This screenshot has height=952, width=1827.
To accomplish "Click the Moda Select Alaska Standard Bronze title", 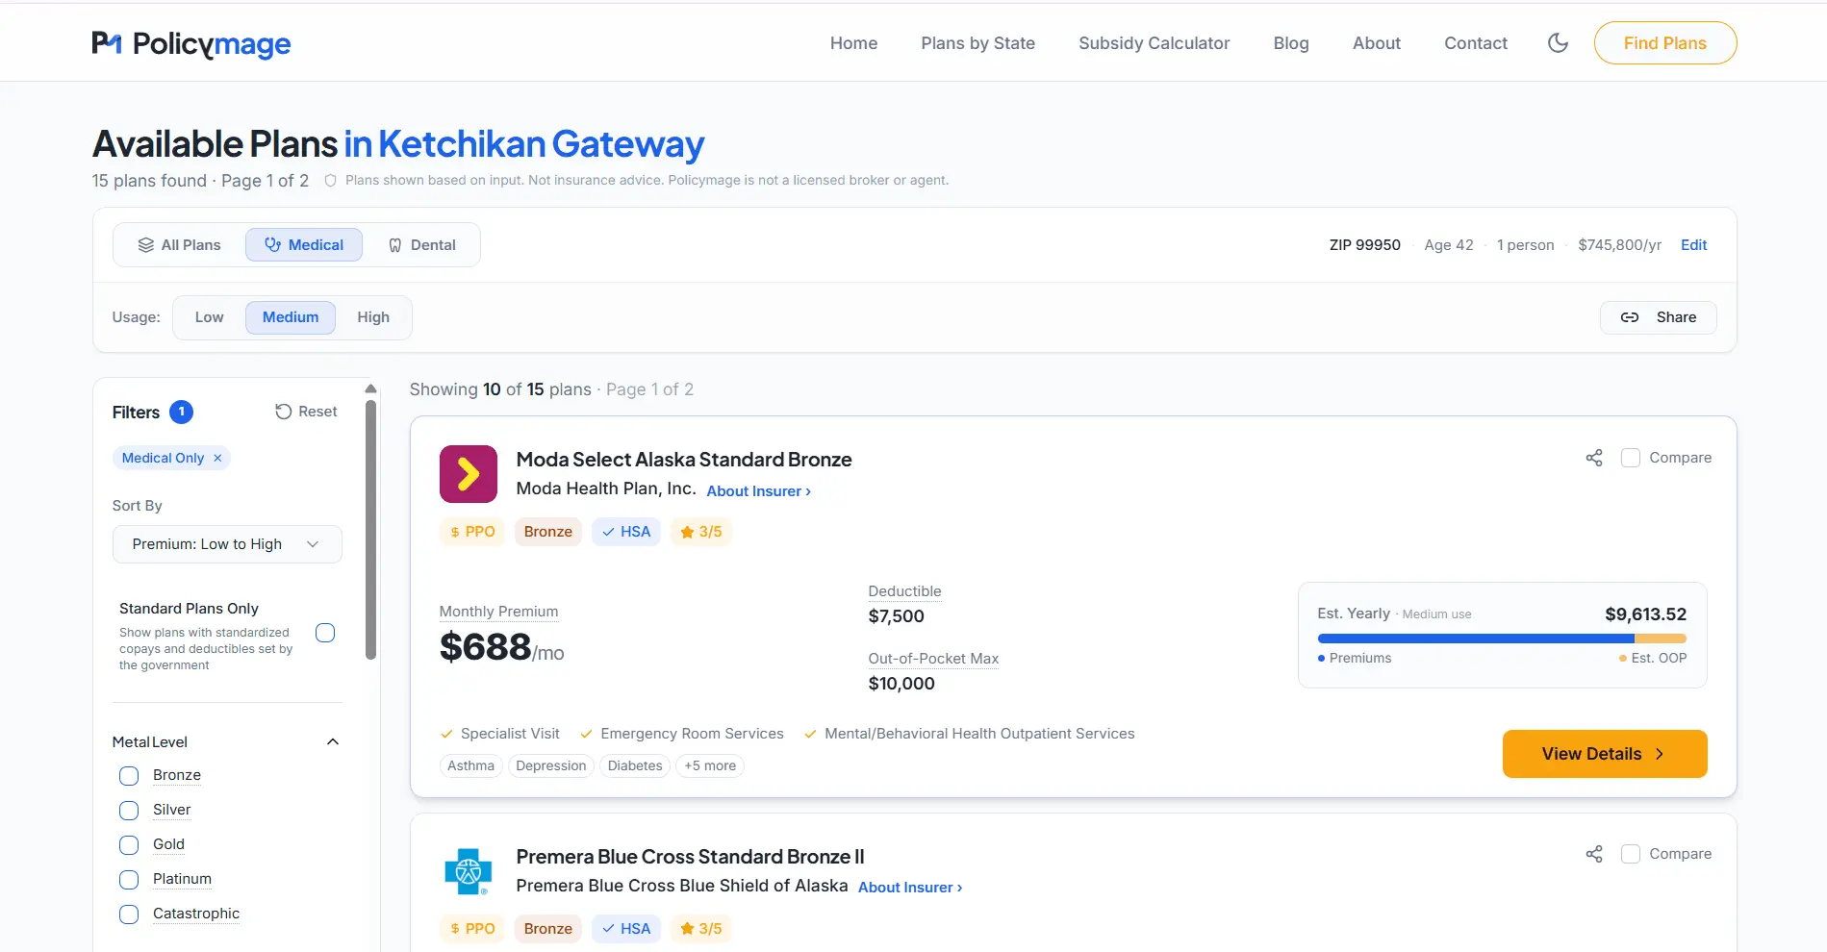I will click(684, 460).
